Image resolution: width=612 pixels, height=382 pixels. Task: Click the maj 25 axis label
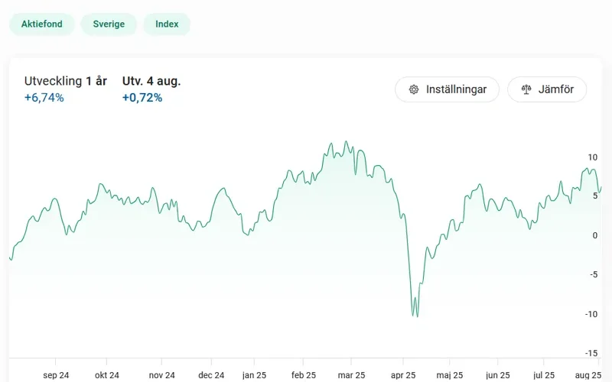pyautogui.click(x=450, y=375)
